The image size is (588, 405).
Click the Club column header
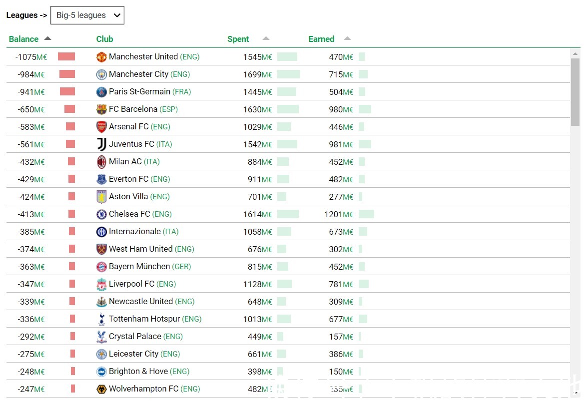click(104, 39)
